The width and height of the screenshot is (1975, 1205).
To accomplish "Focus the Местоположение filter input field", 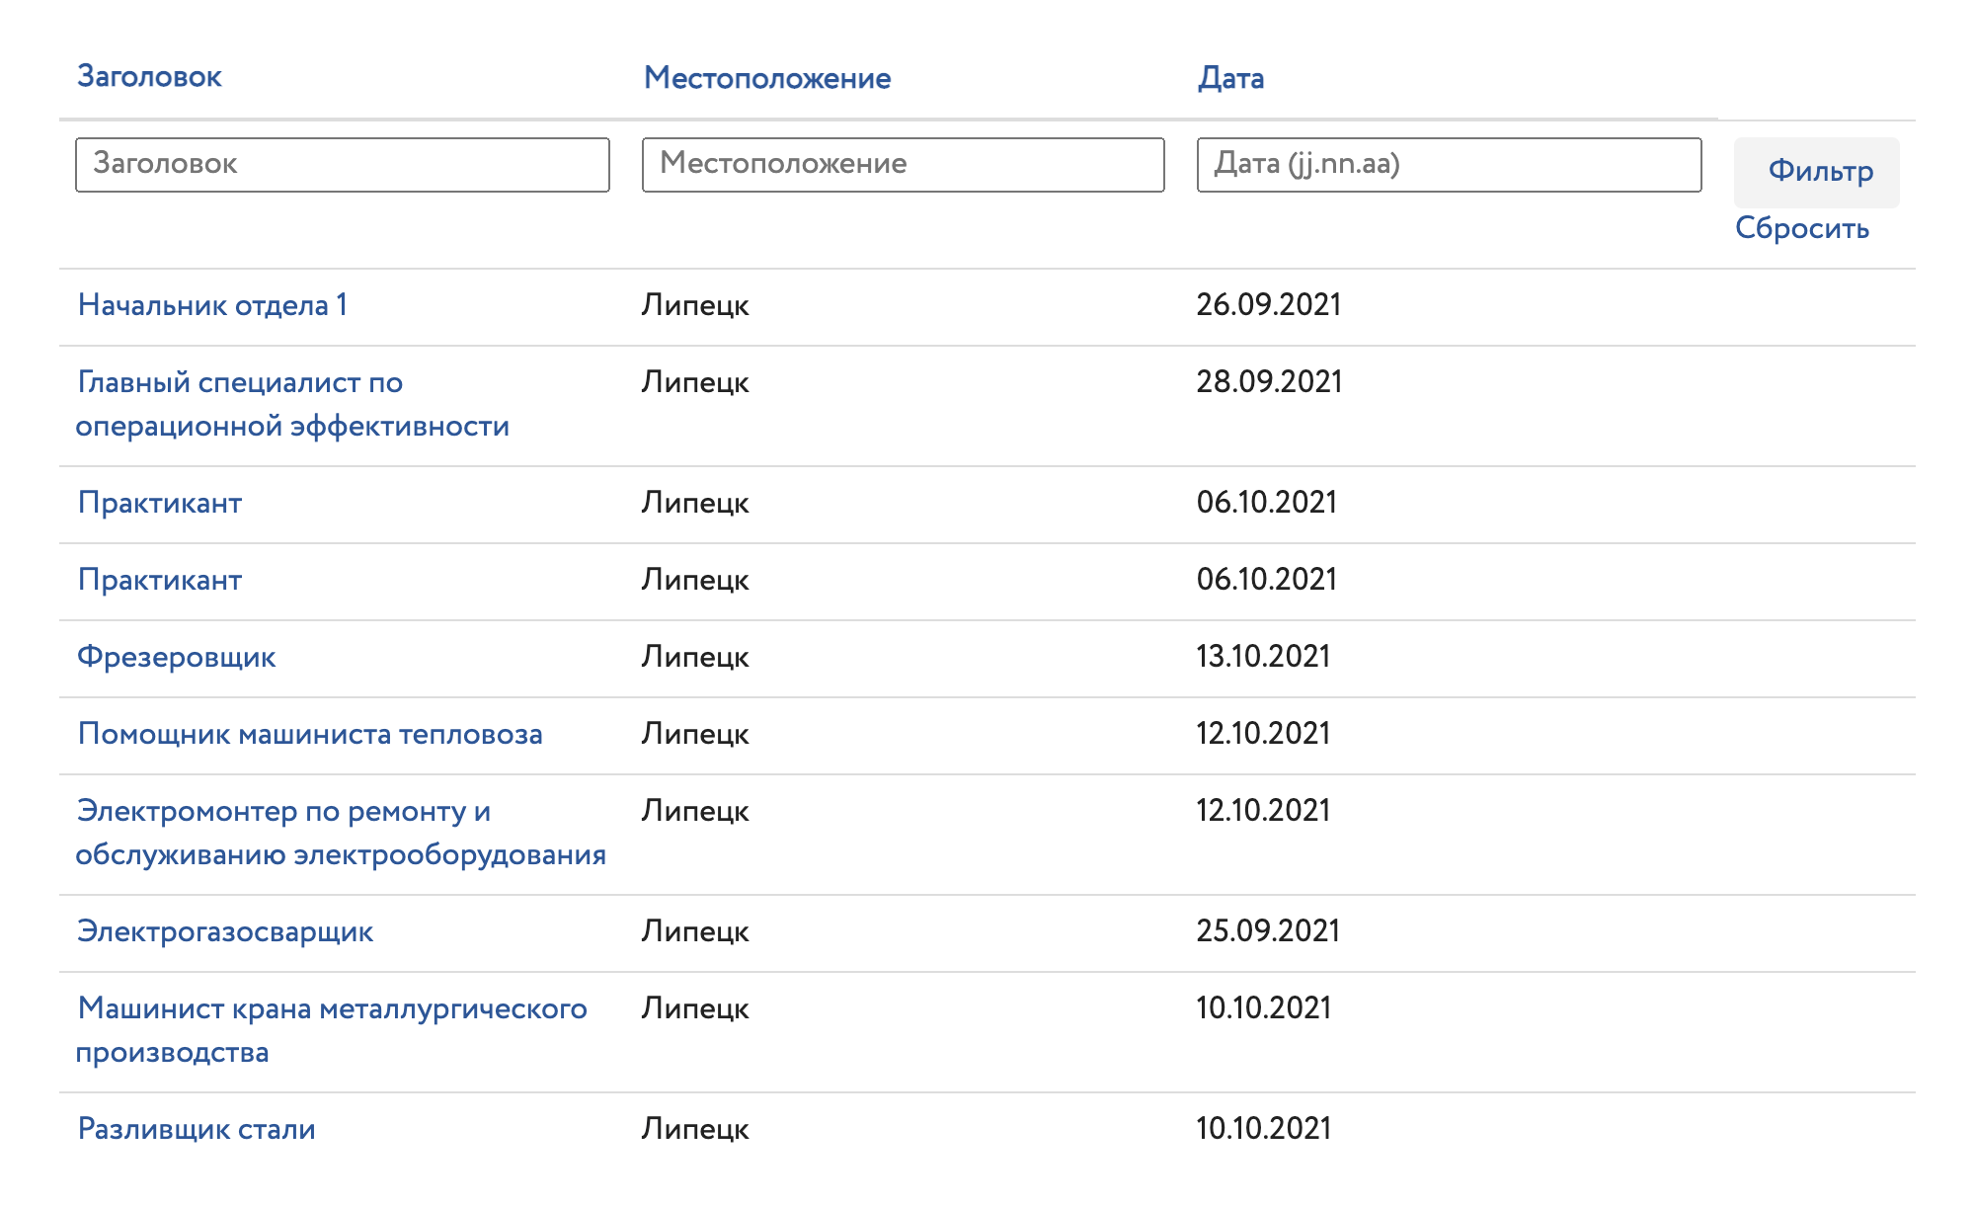I will pyautogui.click(x=903, y=164).
